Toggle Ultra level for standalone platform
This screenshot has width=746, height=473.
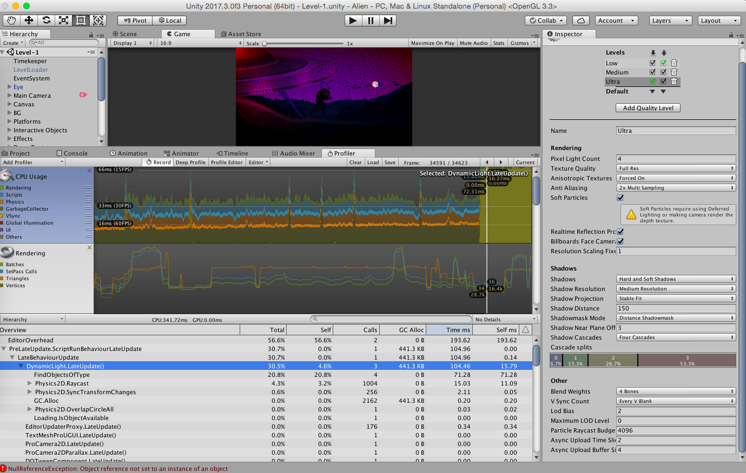coord(652,82)
